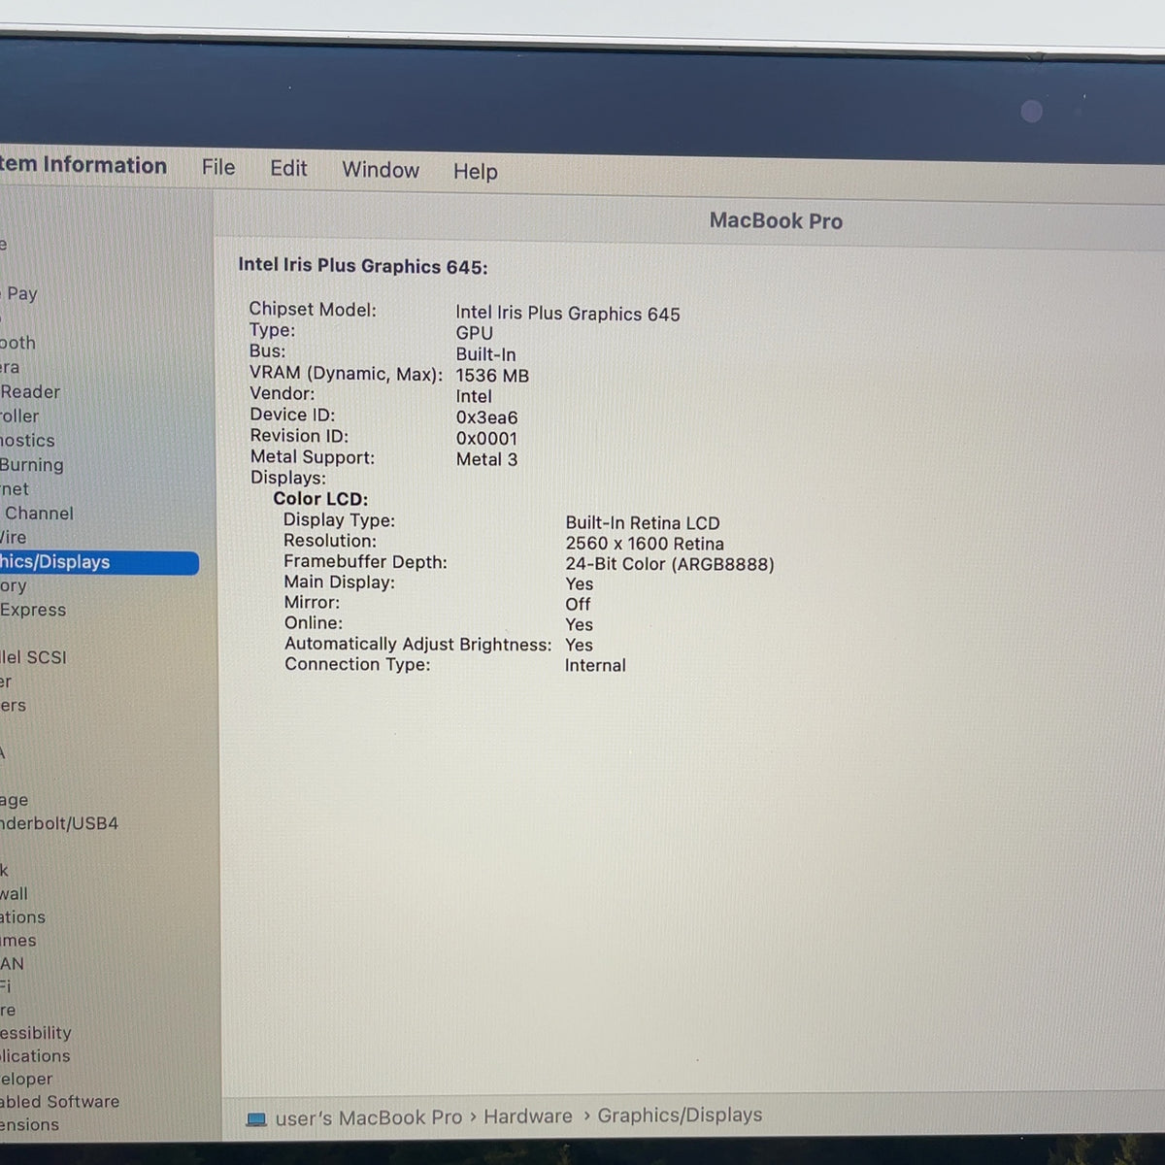Open the Edit menu
Screen dimensions: 1165x1165
pyautogui.click(x=288, y=168)
